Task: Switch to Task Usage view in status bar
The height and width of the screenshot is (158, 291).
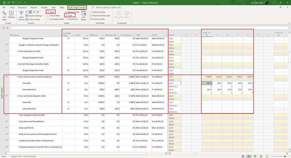Action: point(249,156)
